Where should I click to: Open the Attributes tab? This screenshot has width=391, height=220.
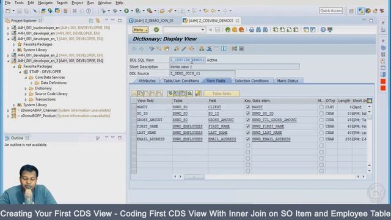tap(147, 81)
